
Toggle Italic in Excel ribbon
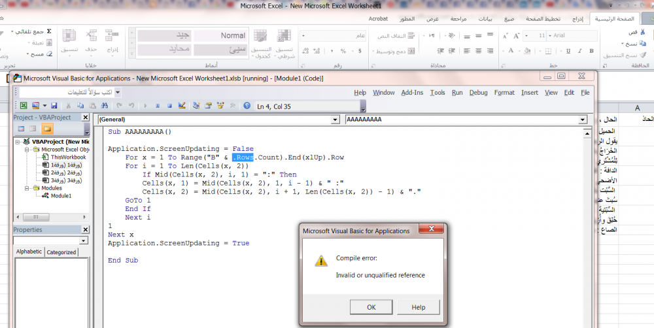pyautogui.click(x=579, y=51)
